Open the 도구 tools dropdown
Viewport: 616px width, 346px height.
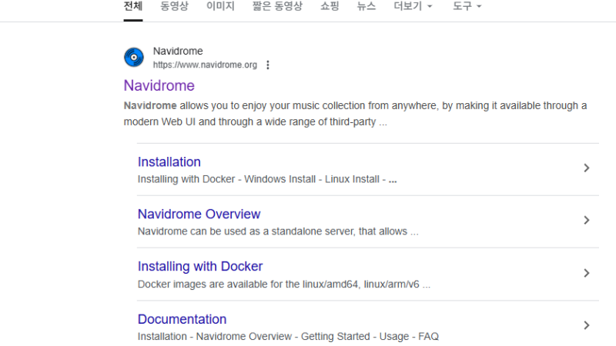(x=467, y=6)
